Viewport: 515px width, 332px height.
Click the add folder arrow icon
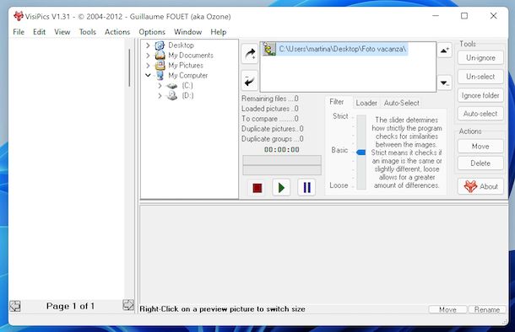[250, 54]
